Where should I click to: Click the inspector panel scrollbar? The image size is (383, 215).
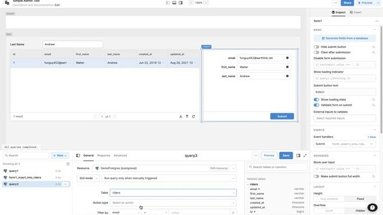tap(381, 79)
